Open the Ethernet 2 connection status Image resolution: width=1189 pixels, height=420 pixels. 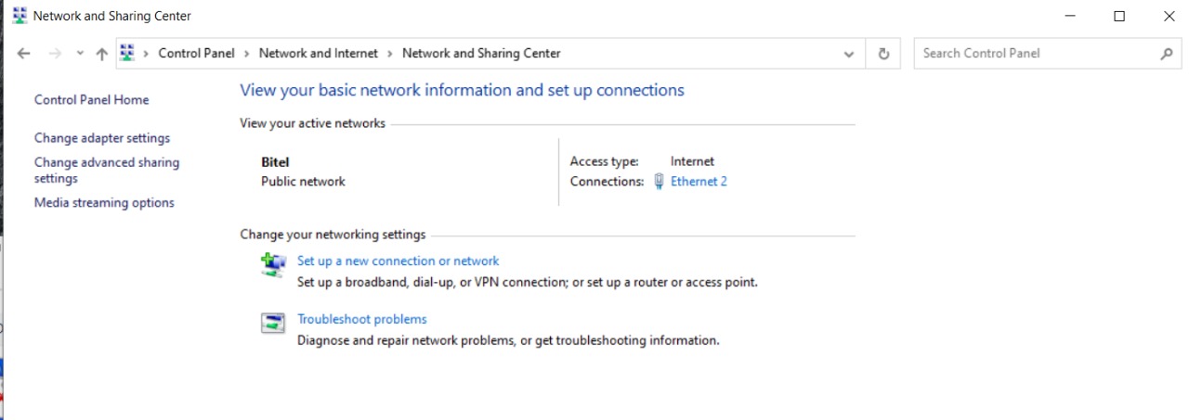699,182
